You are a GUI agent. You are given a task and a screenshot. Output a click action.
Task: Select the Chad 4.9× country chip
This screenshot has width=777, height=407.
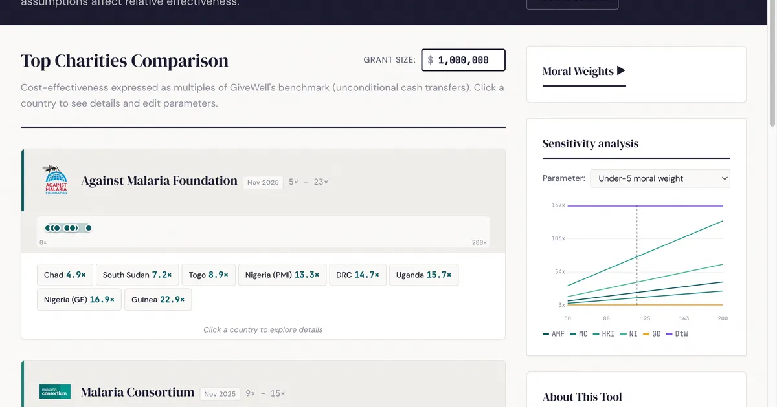click(65, 275)
